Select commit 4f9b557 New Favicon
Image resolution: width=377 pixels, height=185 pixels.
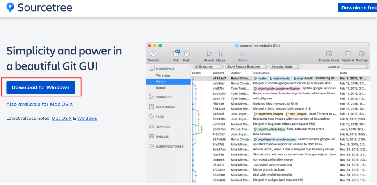click(280, 134)
